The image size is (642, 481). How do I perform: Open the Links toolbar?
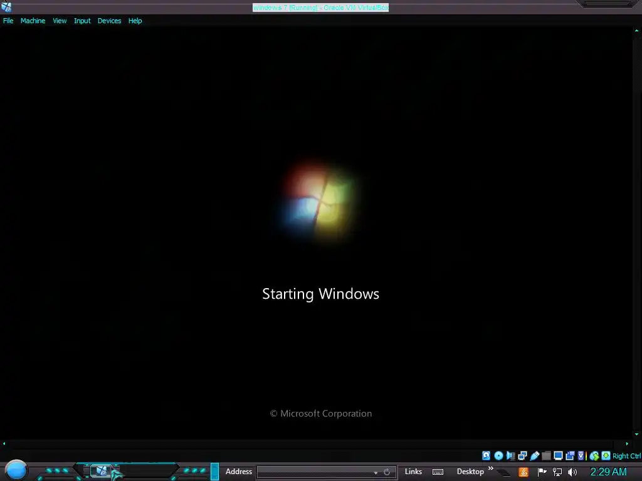click(413, 472)
